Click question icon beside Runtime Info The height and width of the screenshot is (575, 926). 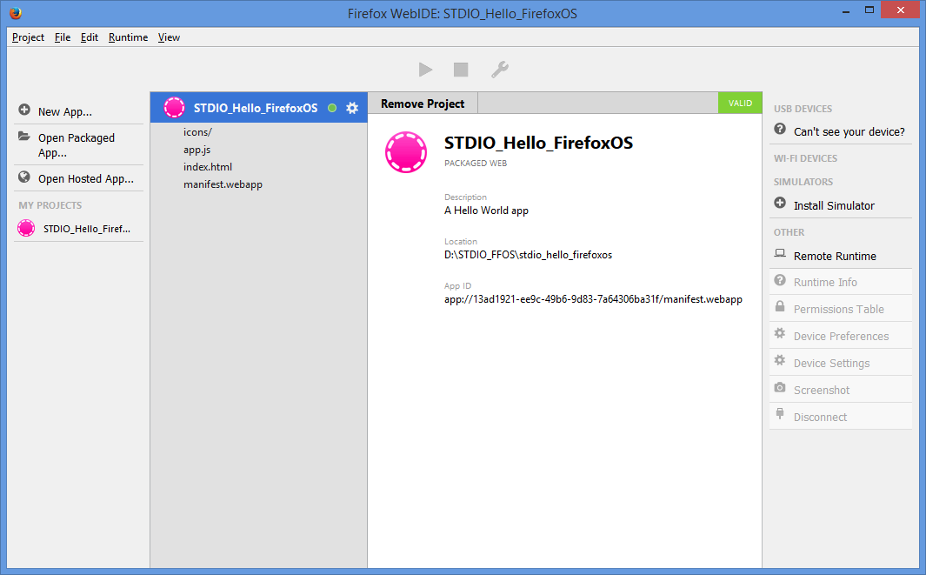point(780,279)
